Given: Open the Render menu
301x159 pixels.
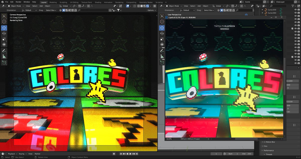Looking at the screenshot, I should (19, 2).
